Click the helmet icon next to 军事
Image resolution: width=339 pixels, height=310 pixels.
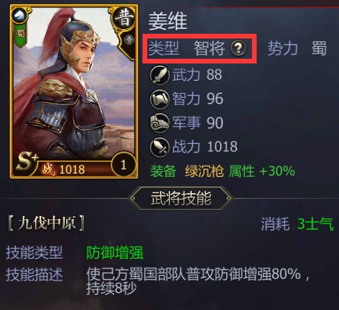coord(159,123)
